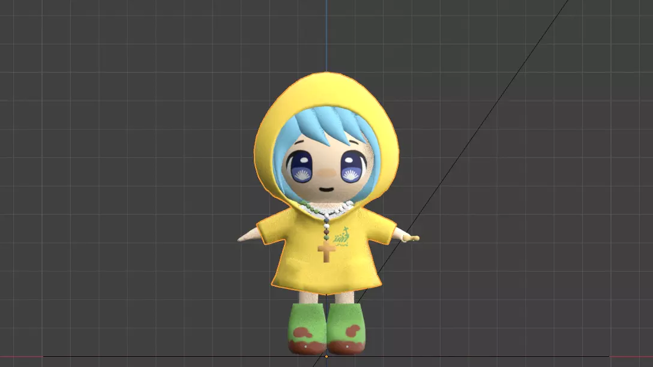Select the eye on the viewer's right
Viewport: 653px width, 367px height.
(352, 167)
